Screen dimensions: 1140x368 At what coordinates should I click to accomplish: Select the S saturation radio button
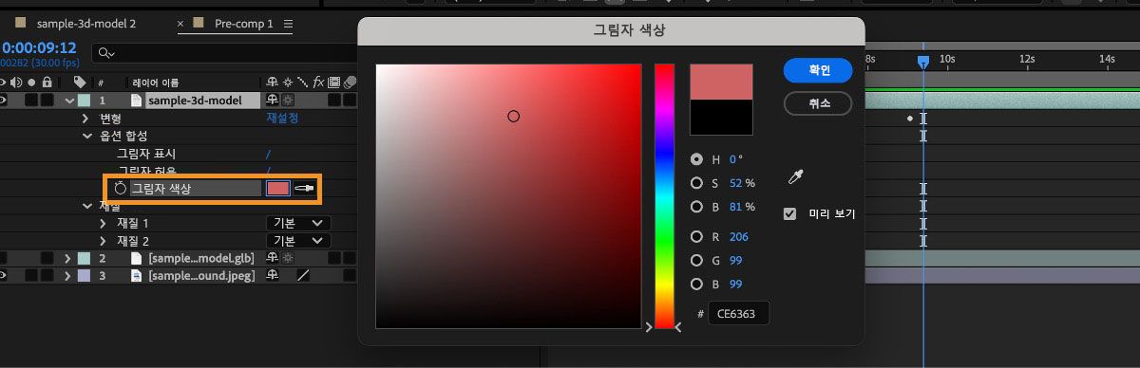pos(696,183)
